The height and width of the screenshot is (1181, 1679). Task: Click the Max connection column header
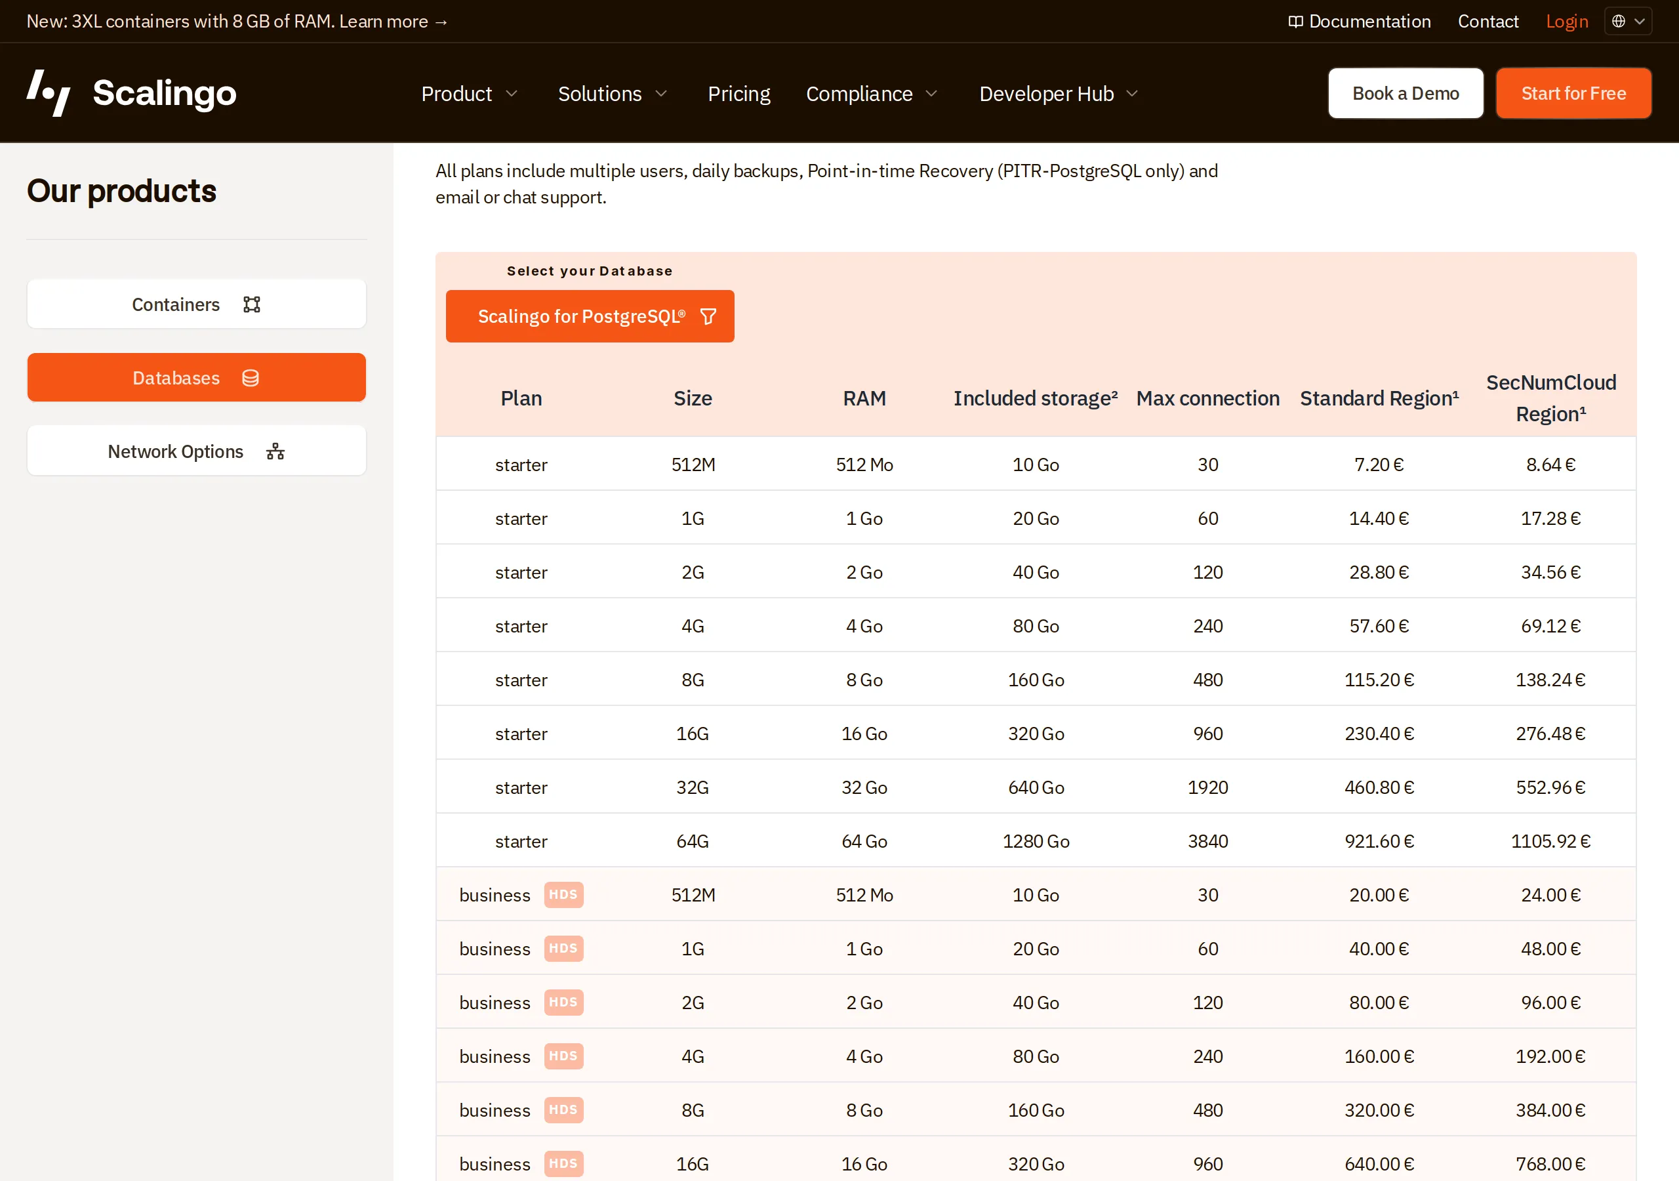(x=1208, y=398)
